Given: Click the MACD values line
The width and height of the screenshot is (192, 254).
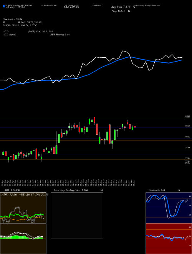Looking at the screenshot, I should click(x=20, y=25).
